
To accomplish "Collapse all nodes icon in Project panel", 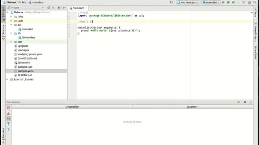I will point(53,8).
